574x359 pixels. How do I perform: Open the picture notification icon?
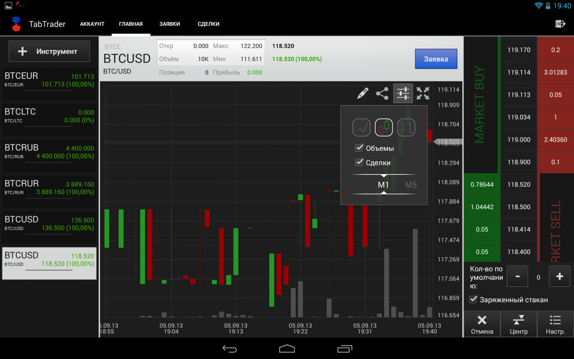[8, 5]
